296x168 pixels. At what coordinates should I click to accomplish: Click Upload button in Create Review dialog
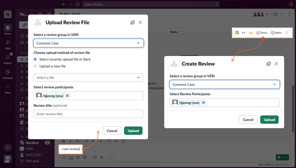(x=269, y=119)
